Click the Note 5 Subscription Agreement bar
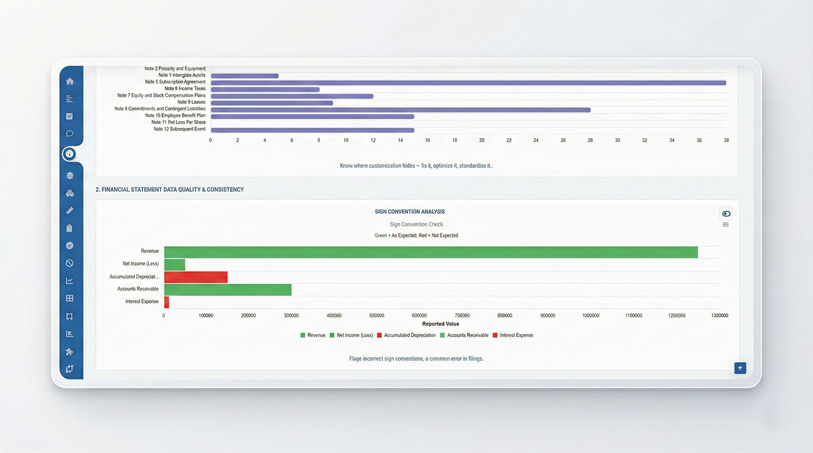Screen dimensions: 813x453 click(x=468, y=83)
